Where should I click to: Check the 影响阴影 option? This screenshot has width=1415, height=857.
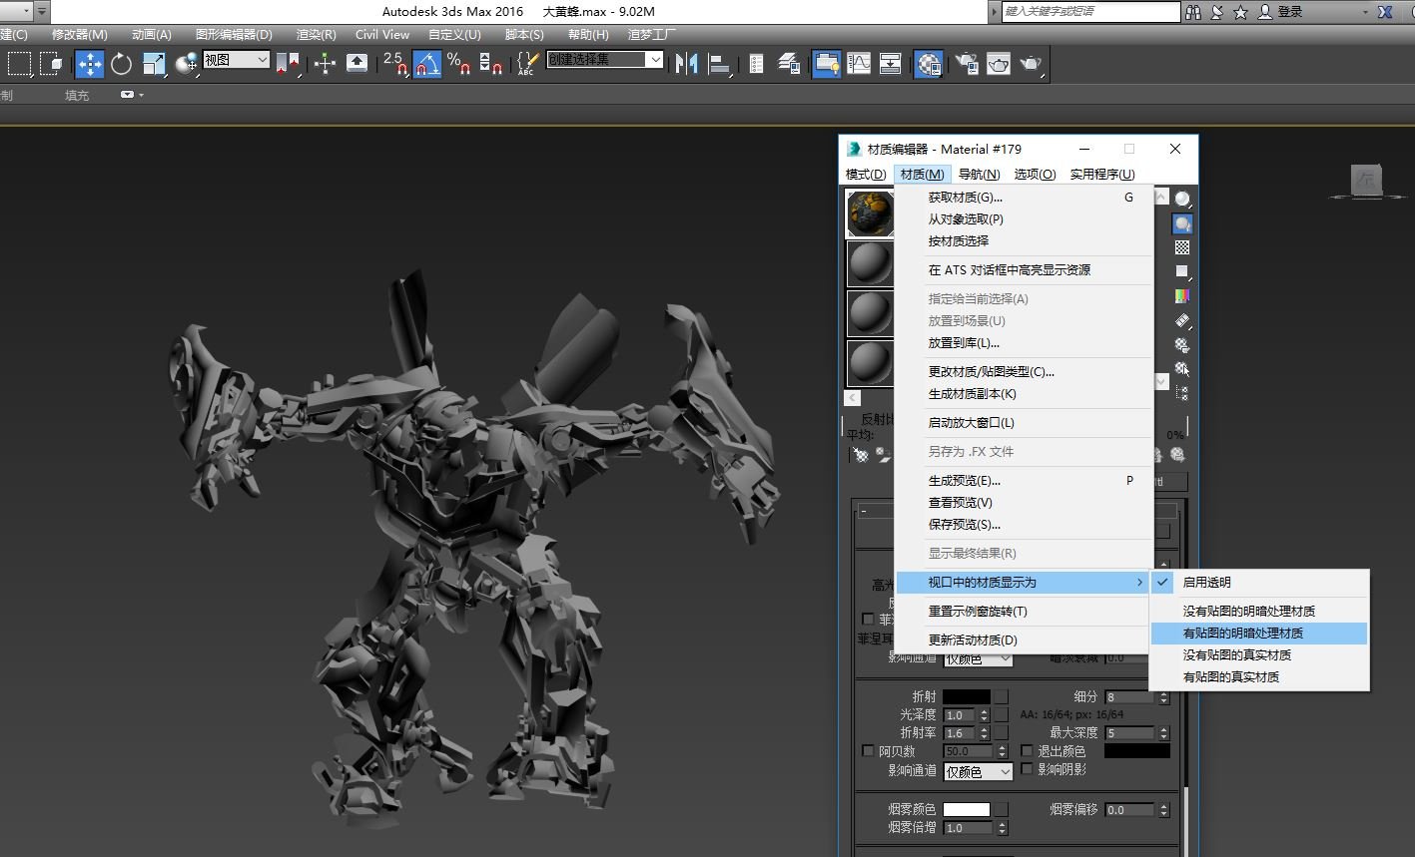1028,770
